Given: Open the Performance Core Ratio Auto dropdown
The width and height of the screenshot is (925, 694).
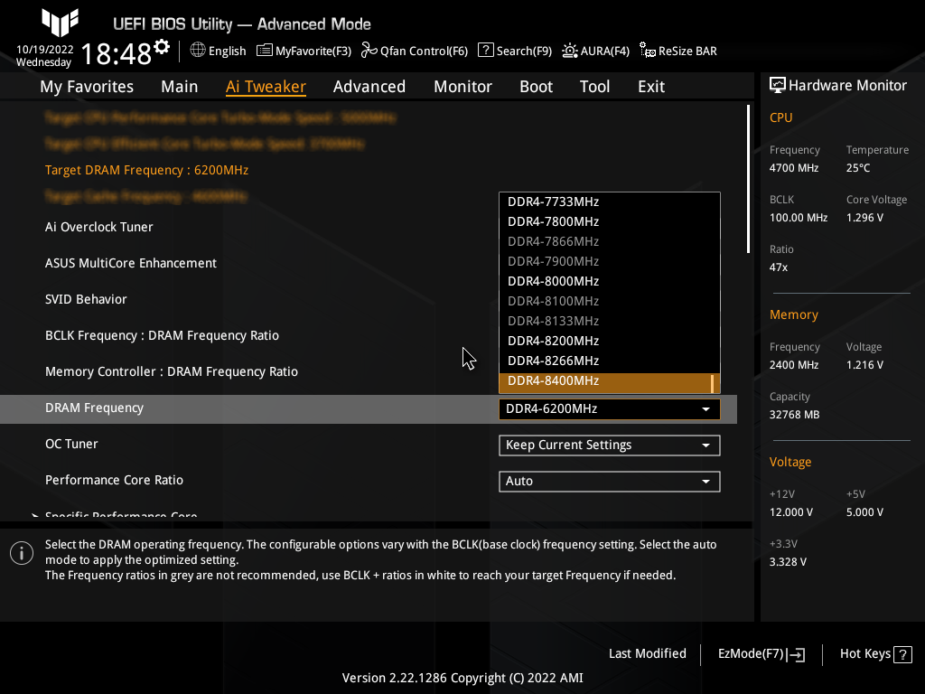Looking at the screenshot, I should point(609,481).
